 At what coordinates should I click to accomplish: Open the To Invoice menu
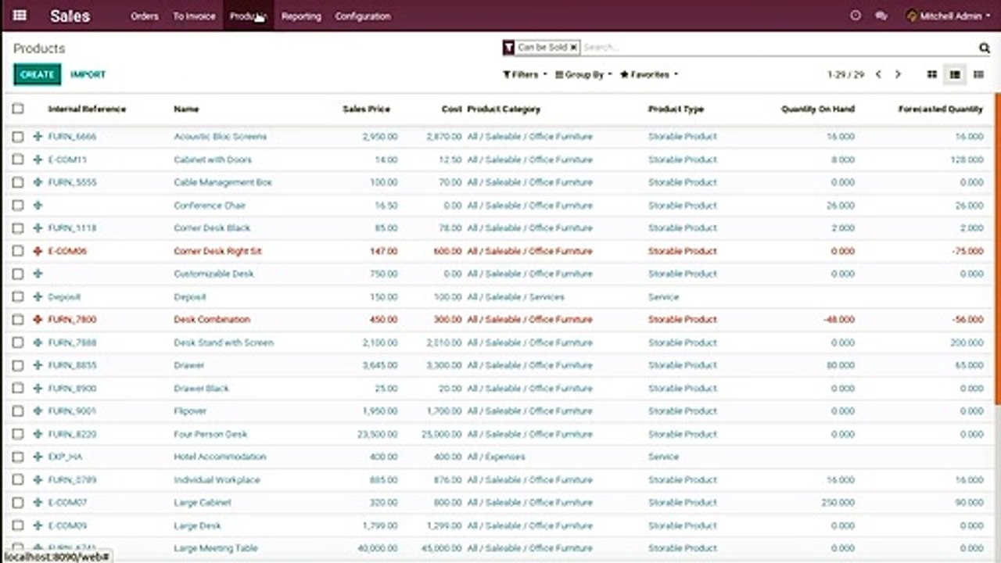point(194,16)
